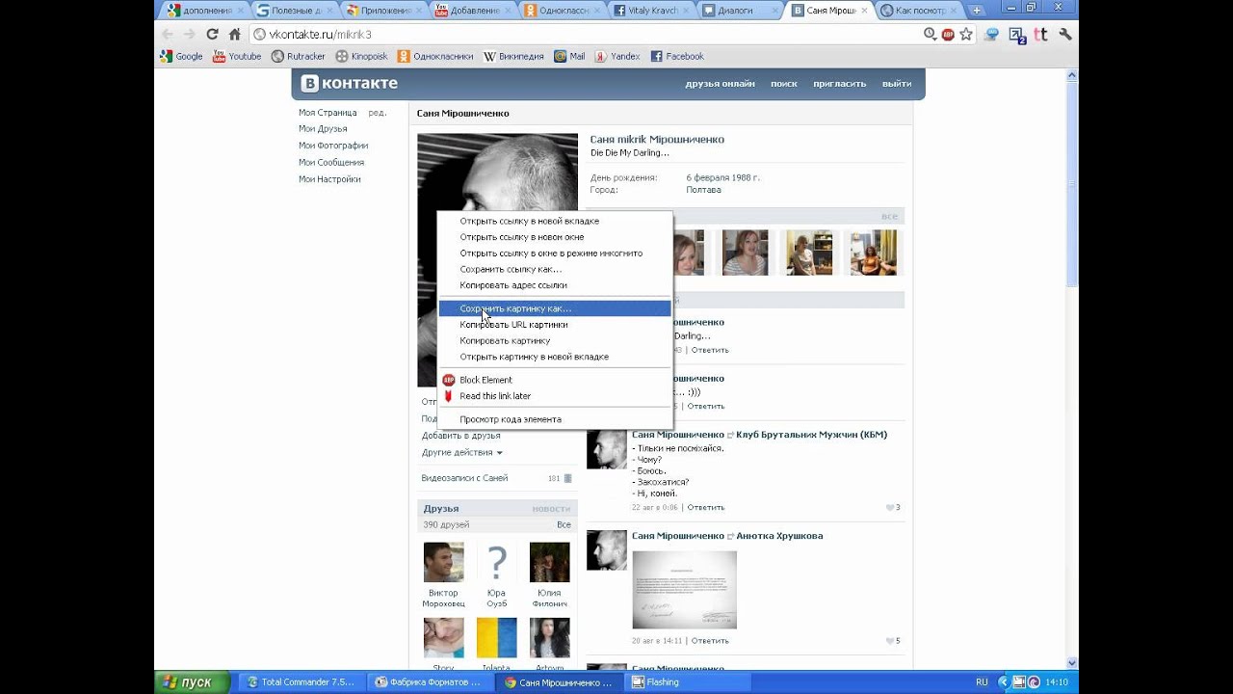Open a new browser tab
Viewport: 1233px width, 694px height.
pyautogui.click(x=976, y=11)
